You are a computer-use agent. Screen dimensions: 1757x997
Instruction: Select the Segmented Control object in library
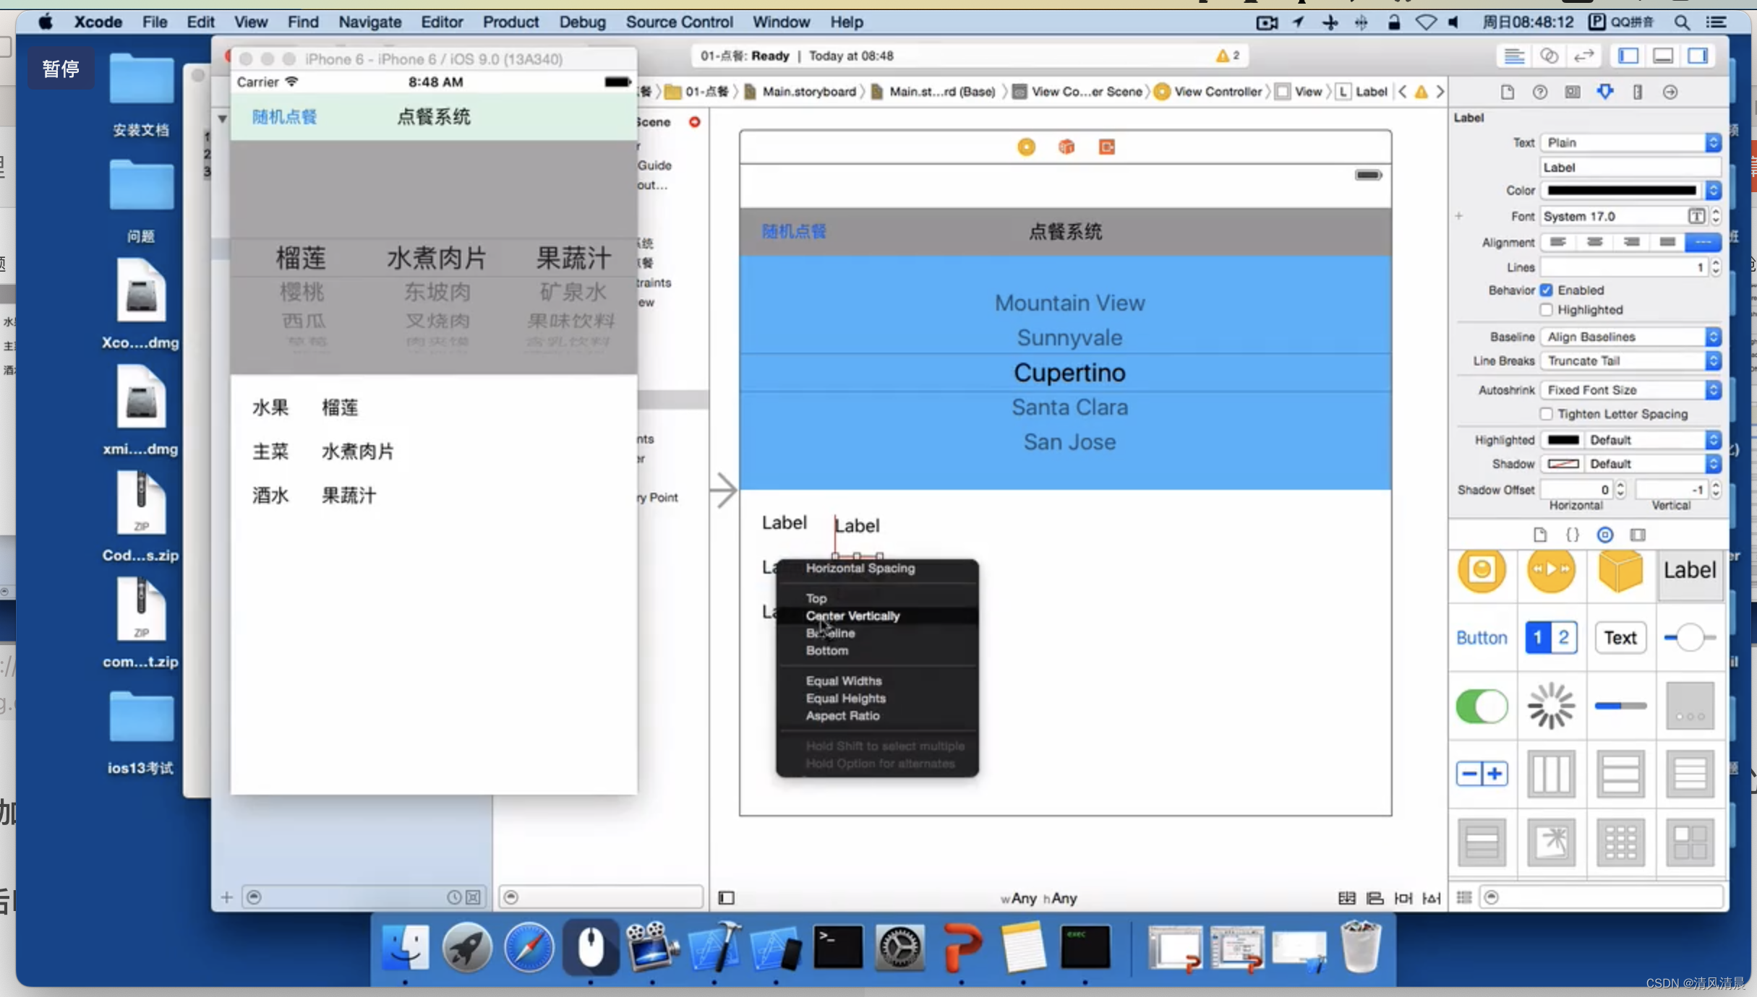tap(1550, 637)
